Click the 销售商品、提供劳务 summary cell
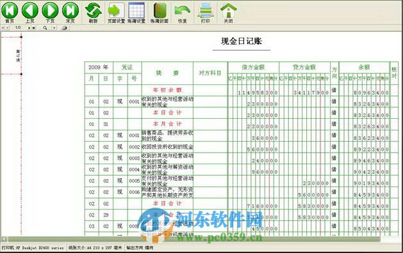403x253 pixels. 167,136
